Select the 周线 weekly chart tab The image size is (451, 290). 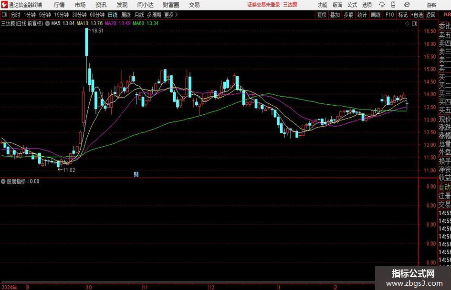(126, 15)
